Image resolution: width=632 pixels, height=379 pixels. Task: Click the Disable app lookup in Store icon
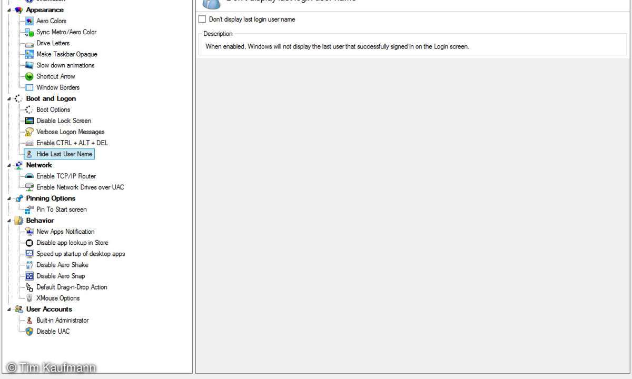click(29, 243)
